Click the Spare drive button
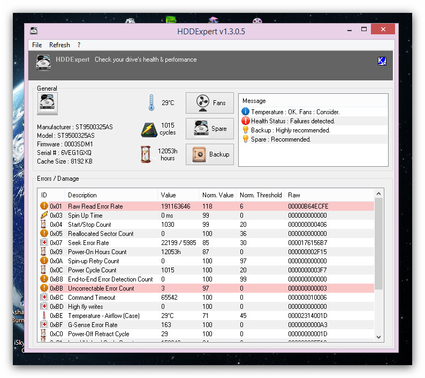The width and height of the screenshot is (425, 378). point(209,129)
